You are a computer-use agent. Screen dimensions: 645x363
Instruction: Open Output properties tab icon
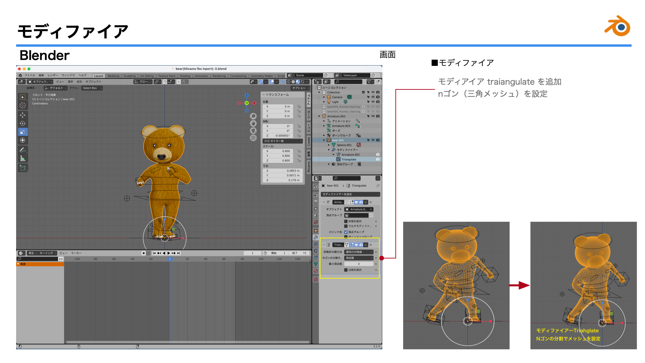point(316,202)
